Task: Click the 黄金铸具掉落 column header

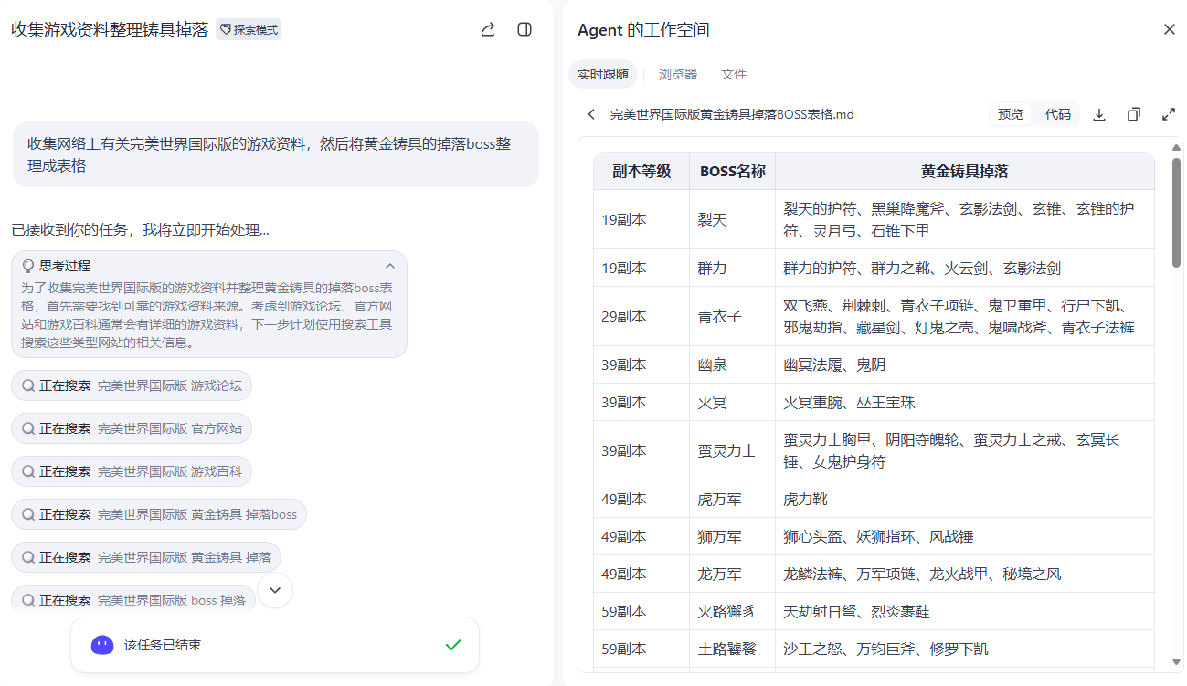Action: coord(965,171)
